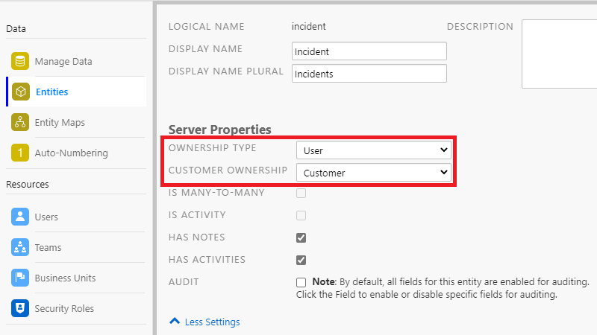
Task: Open the Manage Data link
Action: tap(63, 61)
